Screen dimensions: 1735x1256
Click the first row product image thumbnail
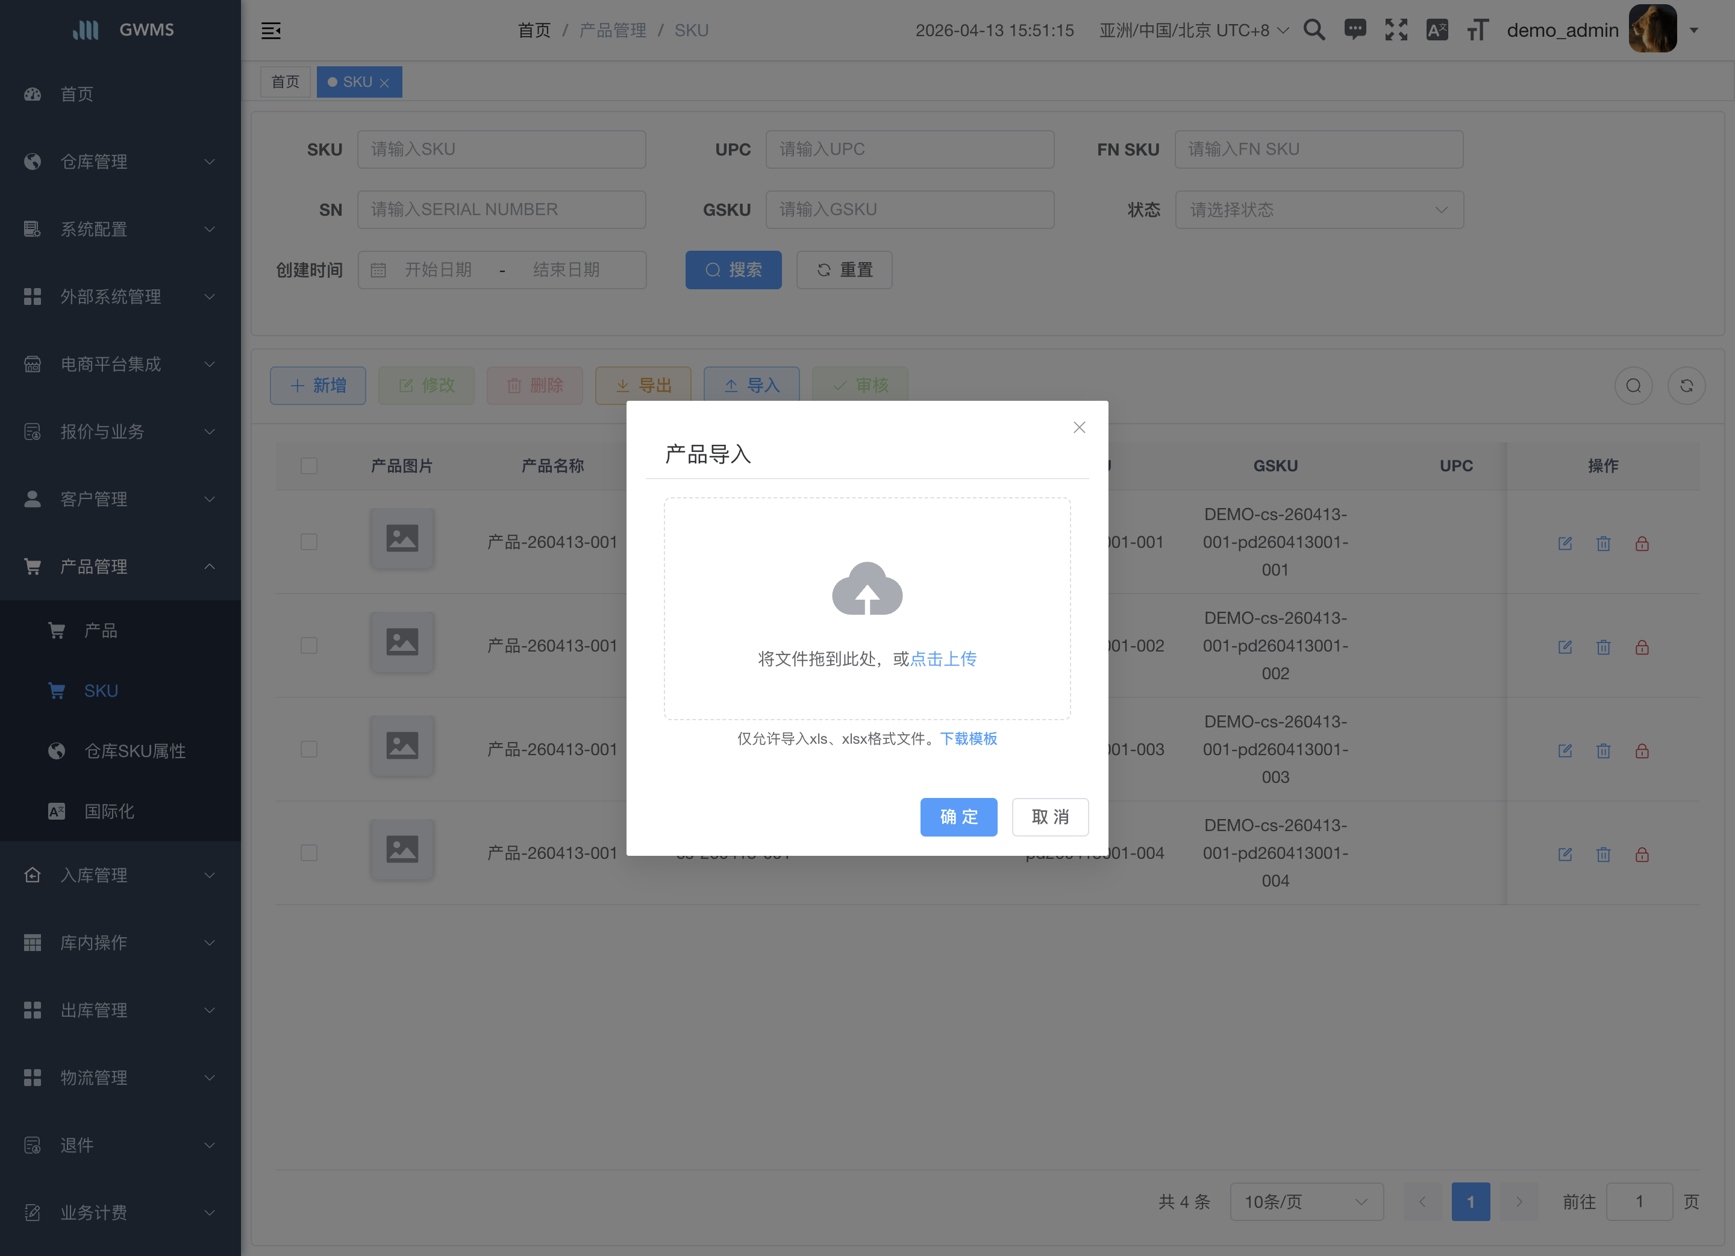coord(402,538)
